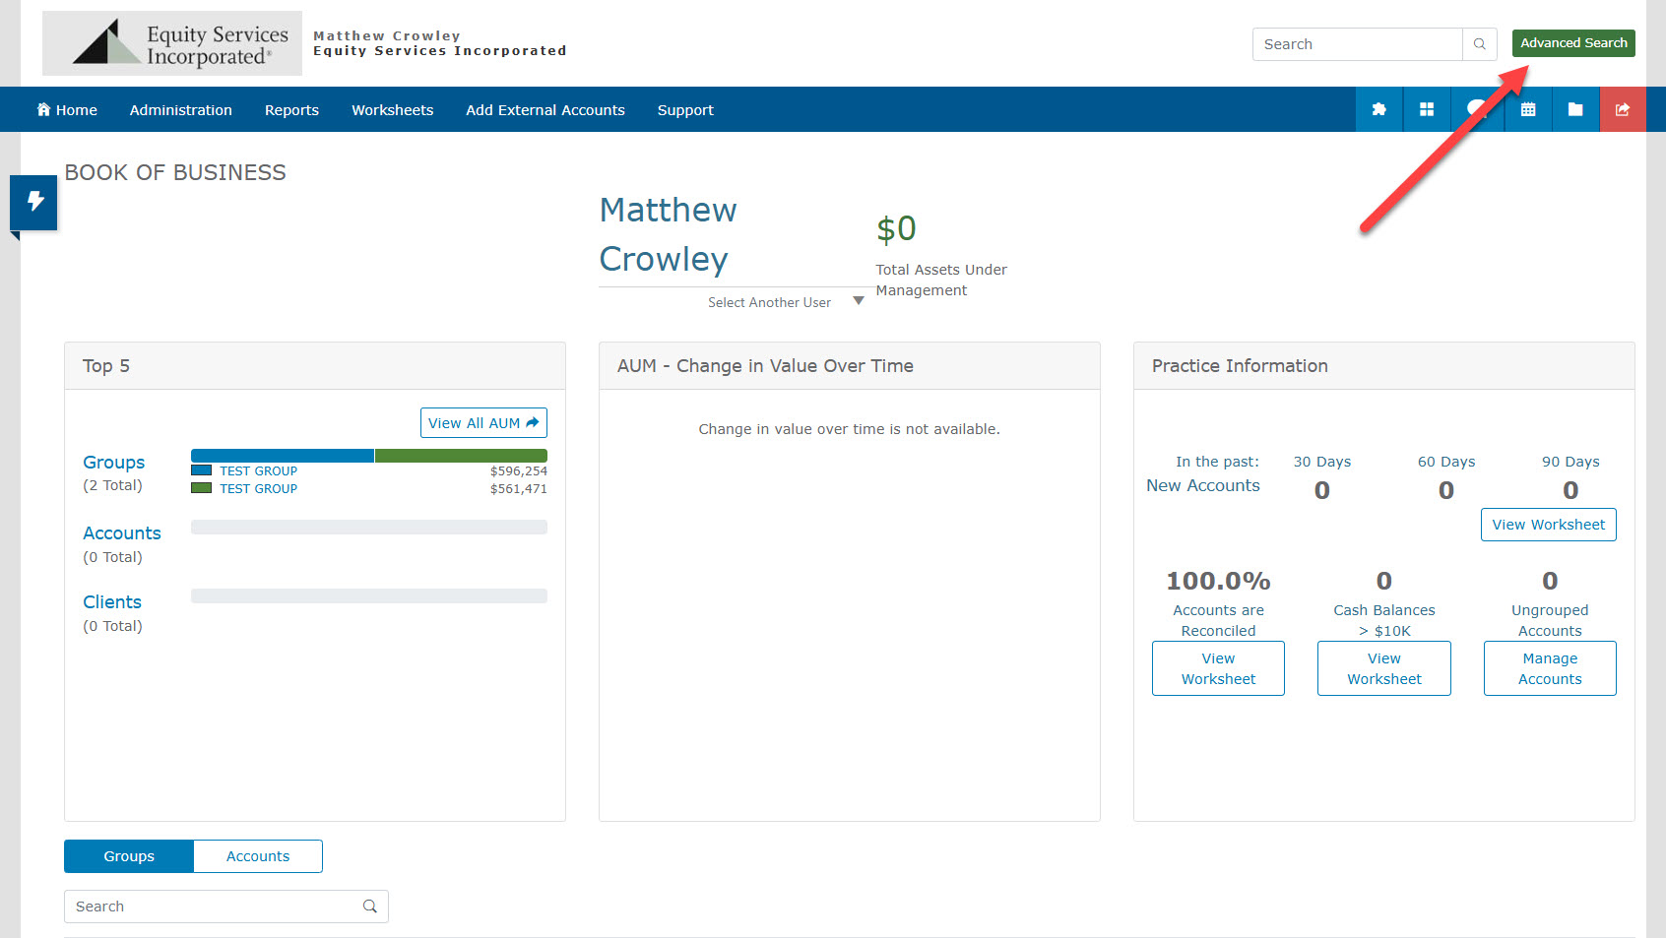
Task: Open the Administration menu
Action: pyautogui.click(x=180, y=110)
